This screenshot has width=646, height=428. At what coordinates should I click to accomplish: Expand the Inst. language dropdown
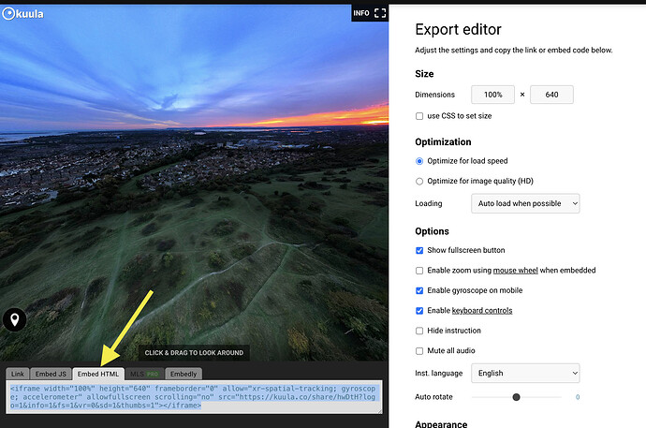pos(525,373)
